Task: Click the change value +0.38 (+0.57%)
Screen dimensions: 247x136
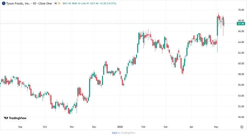Action: point(108,3)
